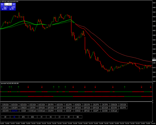Click the SELL one-click trading button
The height and width of the screenshot is (125, 156).
pyautogui.click(x=2, y=4)
